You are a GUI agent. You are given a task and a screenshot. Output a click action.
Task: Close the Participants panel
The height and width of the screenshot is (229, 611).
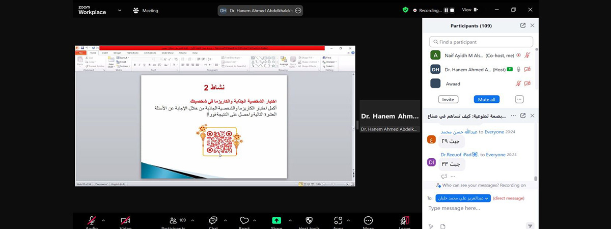(533, 25)
